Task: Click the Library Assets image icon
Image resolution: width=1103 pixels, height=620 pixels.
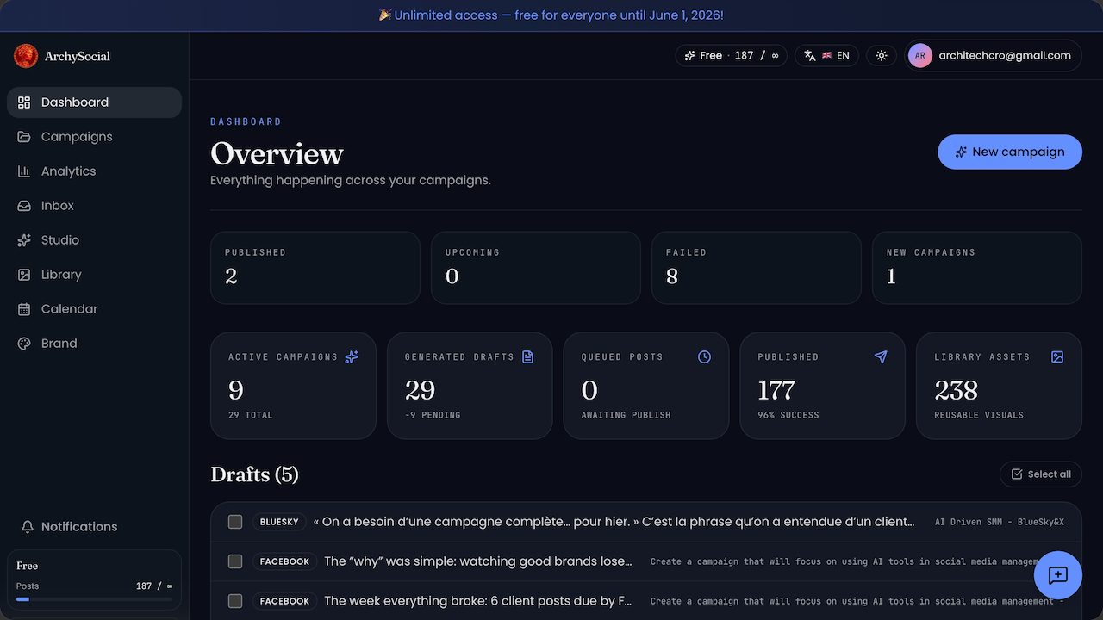Action: (x=1057, y=356)
